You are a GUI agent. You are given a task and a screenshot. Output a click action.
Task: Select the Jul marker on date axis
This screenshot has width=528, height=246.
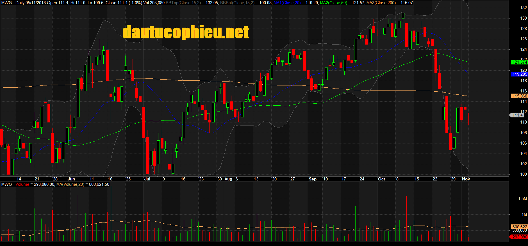(x=147, y=179)
